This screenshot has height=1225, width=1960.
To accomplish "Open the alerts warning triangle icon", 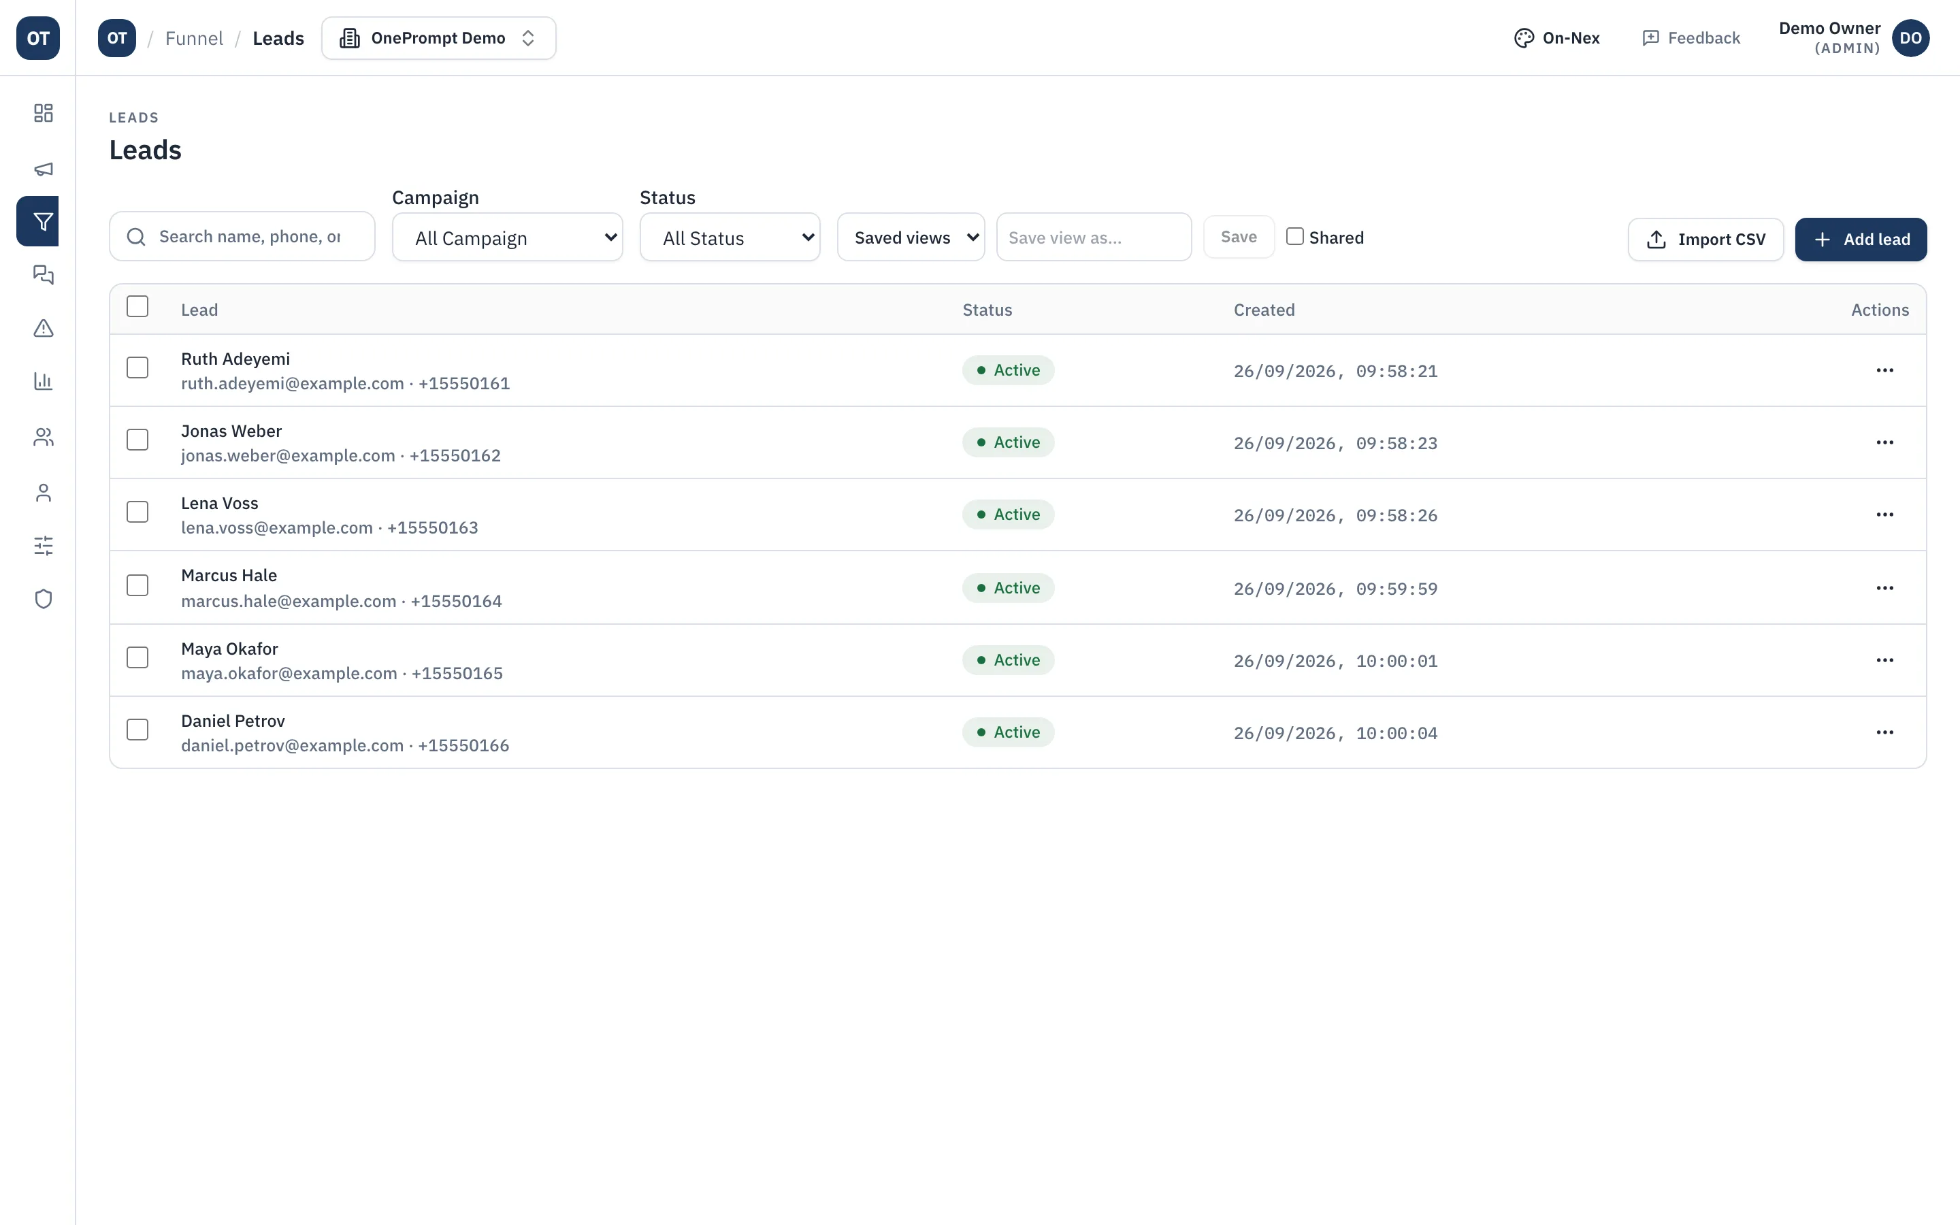I will (44, 328).
